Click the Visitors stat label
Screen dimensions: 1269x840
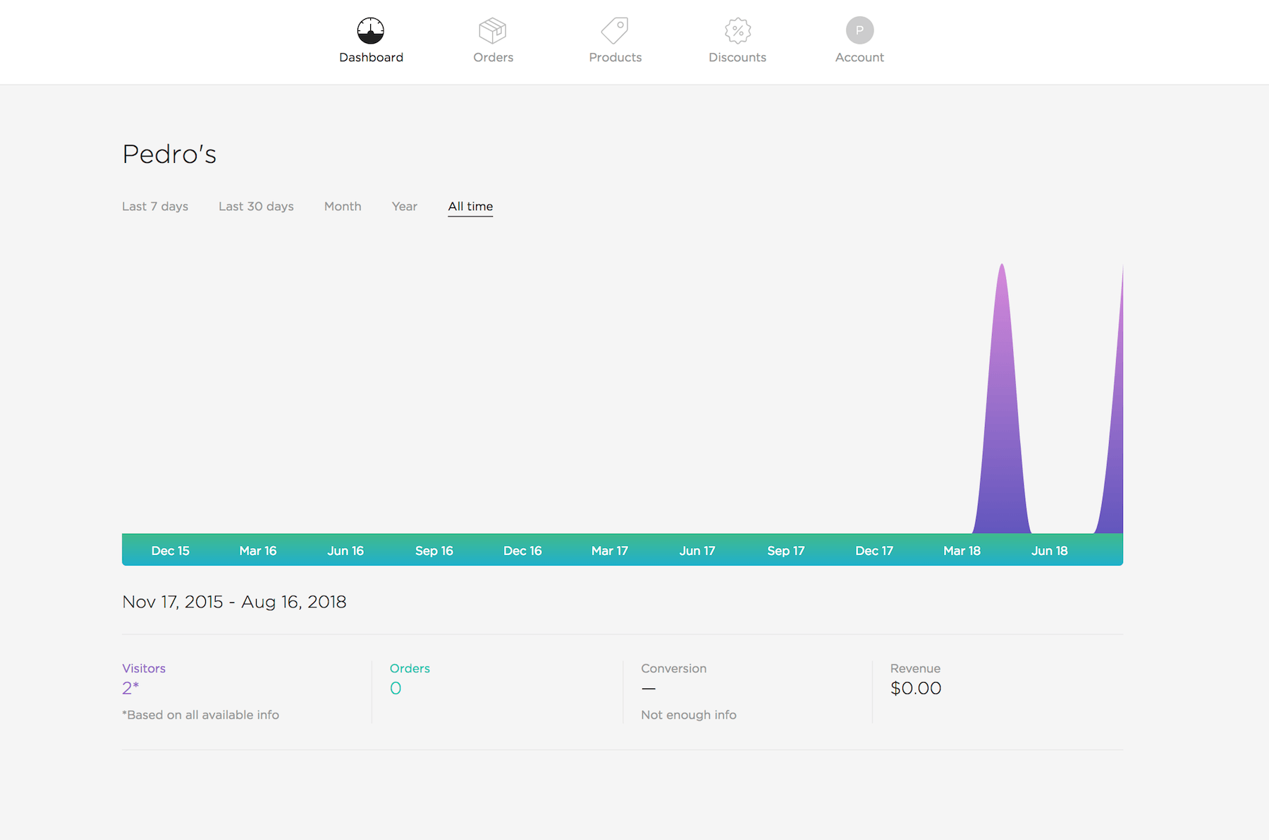click(x=144, y=668)
